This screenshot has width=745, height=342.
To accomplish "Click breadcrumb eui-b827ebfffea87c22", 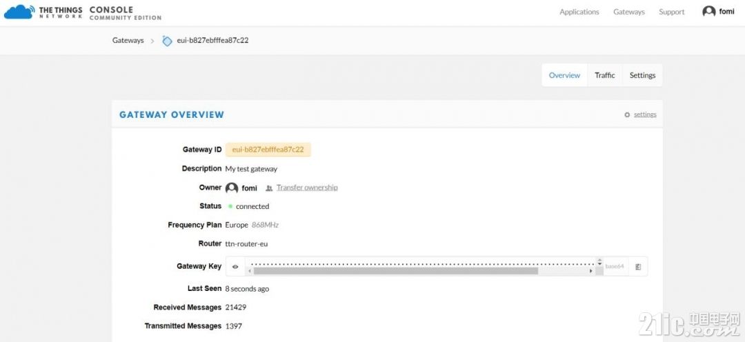I will 212,41.
